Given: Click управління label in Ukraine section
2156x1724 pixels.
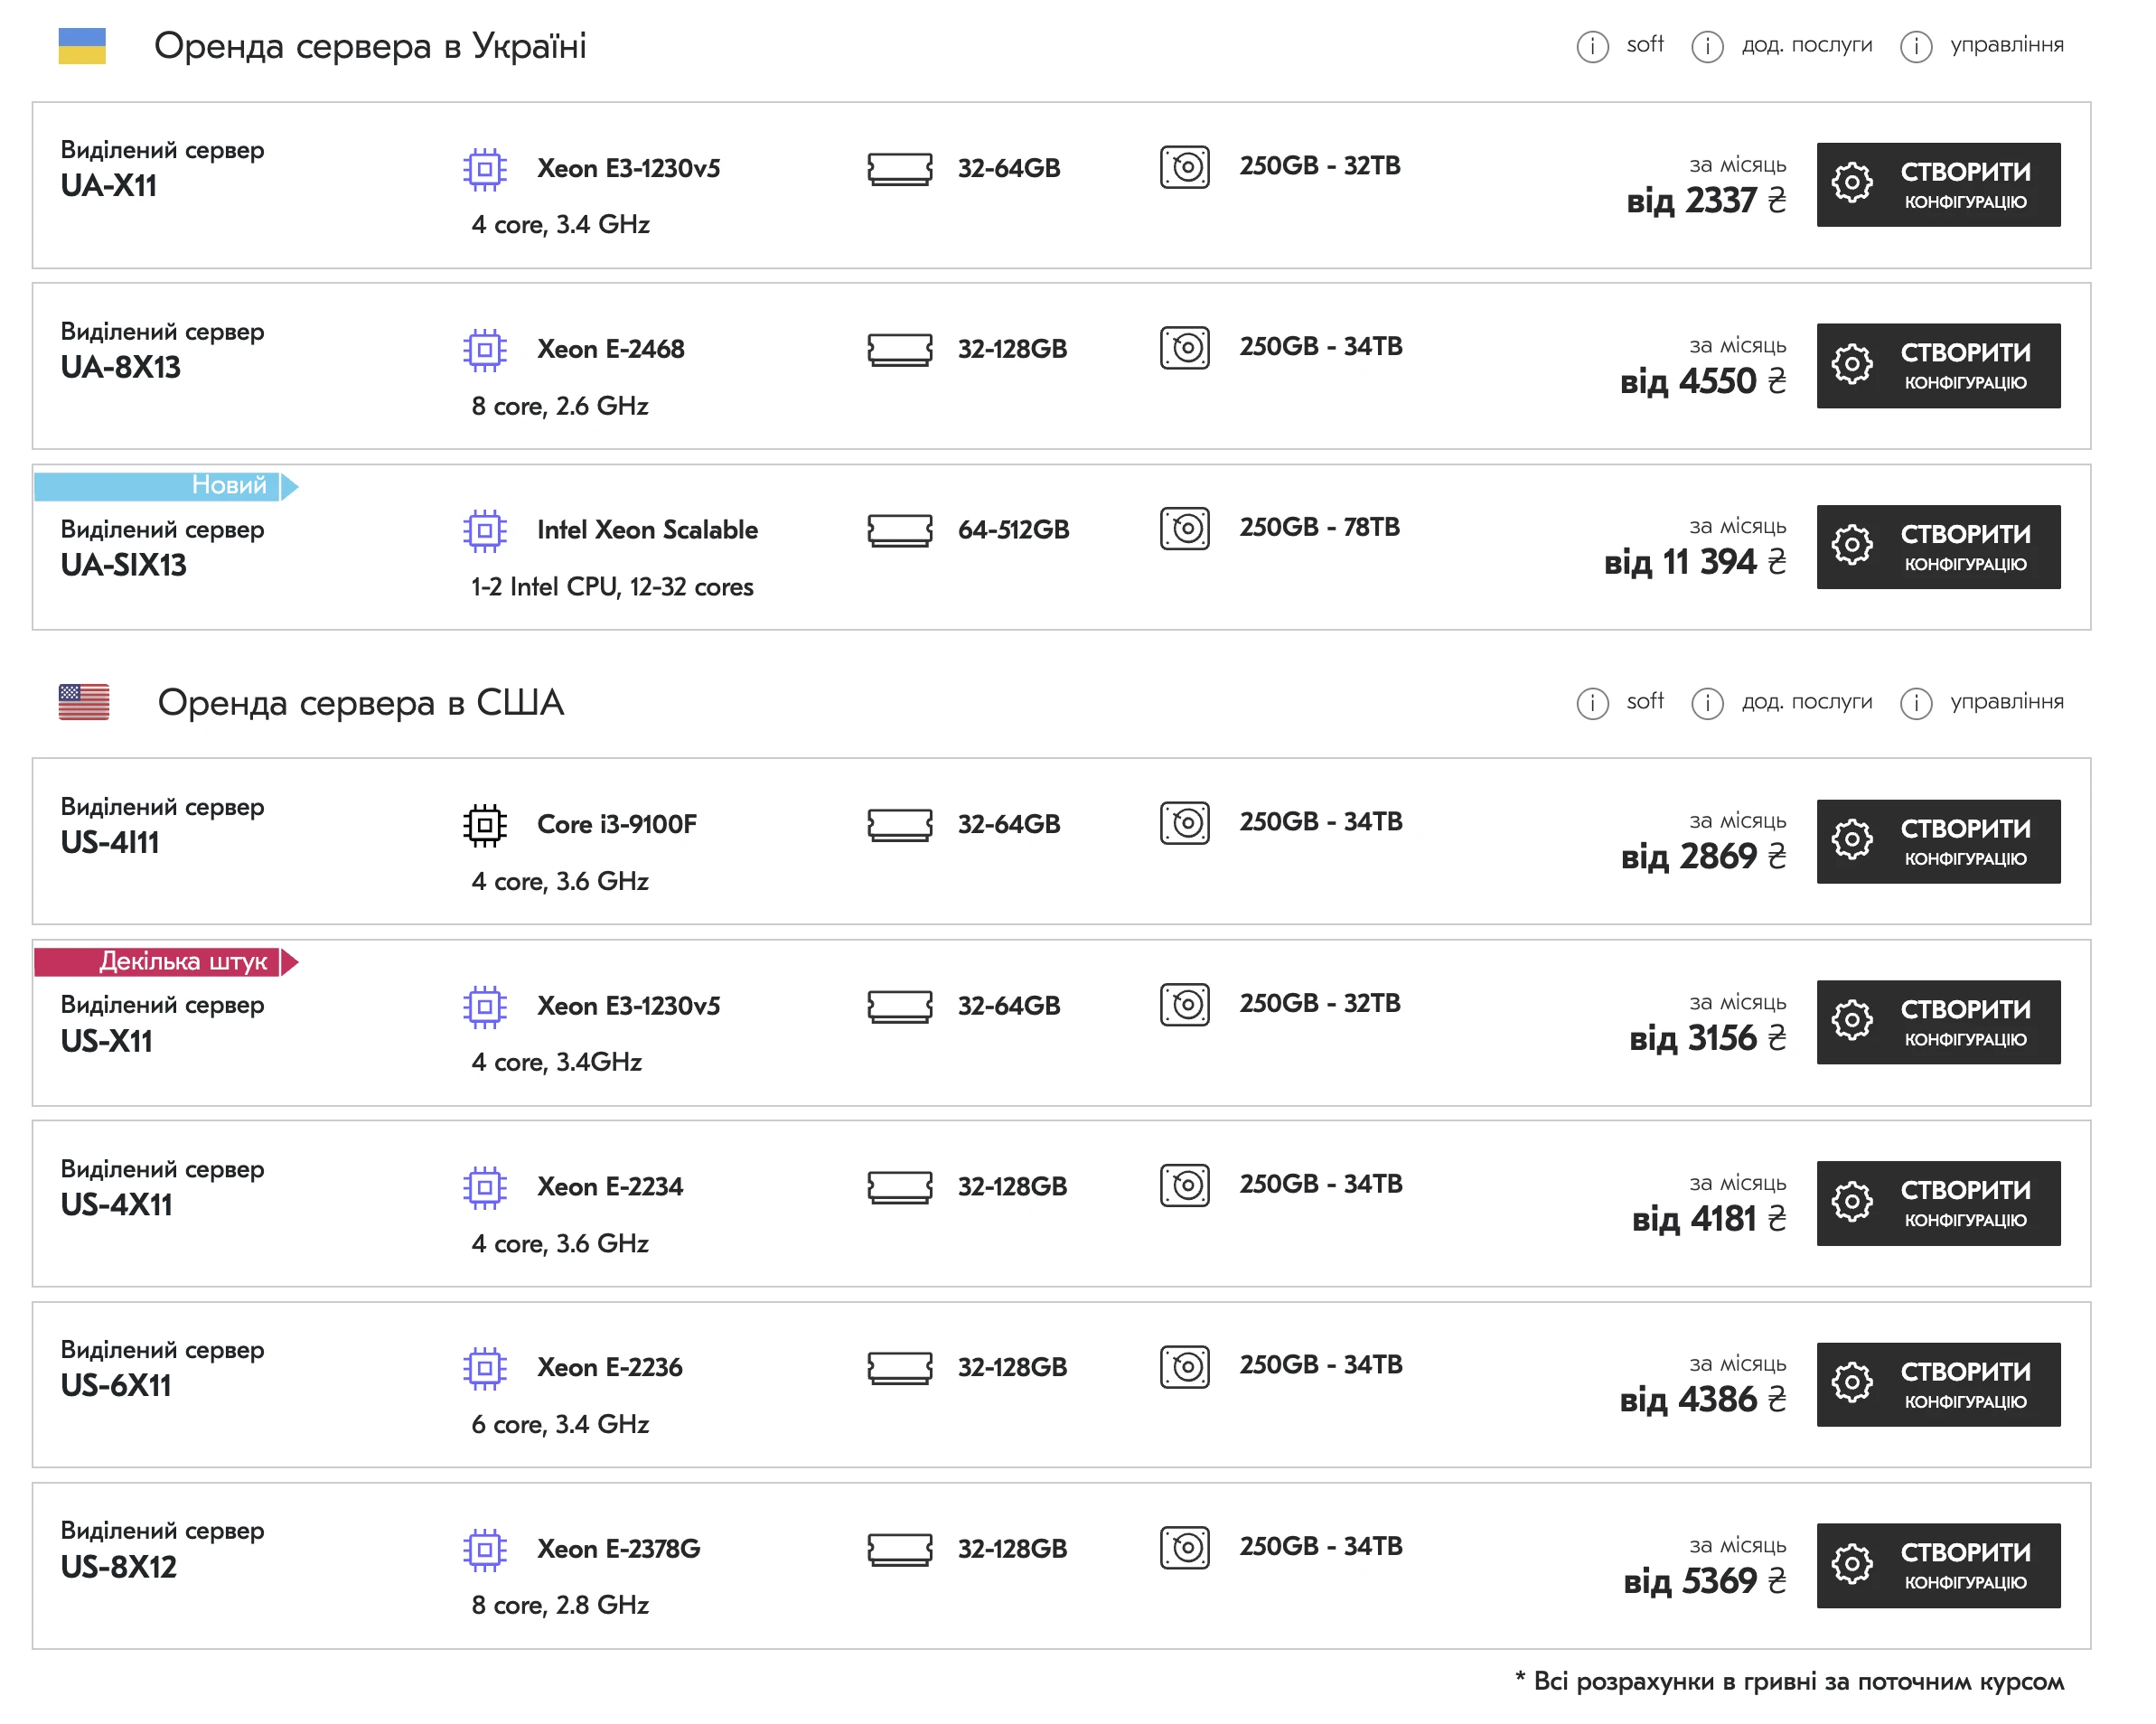Looking at the screenshot, I should pyautogui.click(x=2006, y=45).
